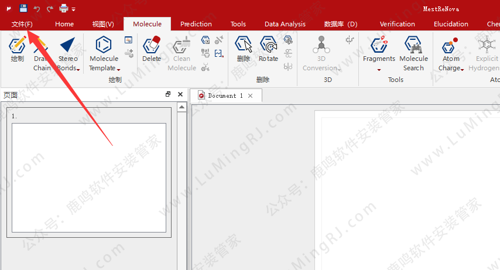Click the save icon in quick access toolbar

click(x=23, y=8)
